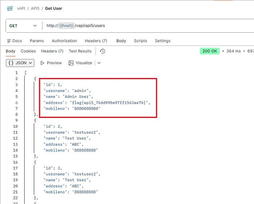
Task: Click the Visualize button
Action: pos(81,63)
